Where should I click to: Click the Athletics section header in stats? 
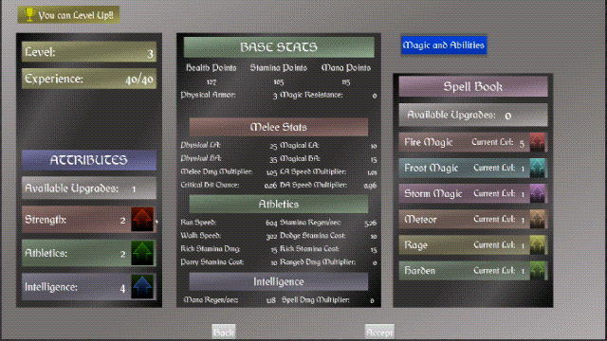click(279, 204)
